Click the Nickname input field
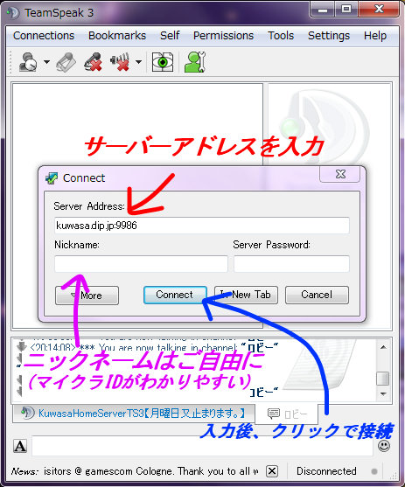 click(x=141, y=264)
